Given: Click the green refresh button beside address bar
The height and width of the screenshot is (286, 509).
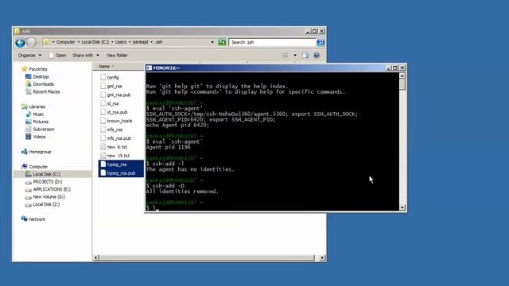Looking at the screenshot, I should pyautogui.click(x=222, y=42).
